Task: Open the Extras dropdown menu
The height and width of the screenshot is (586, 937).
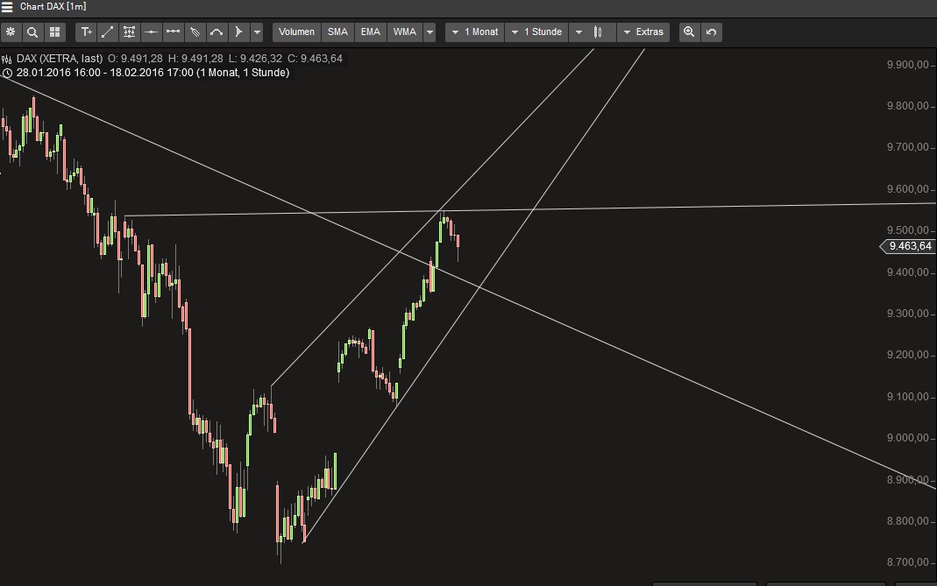Action: point(643,32)
